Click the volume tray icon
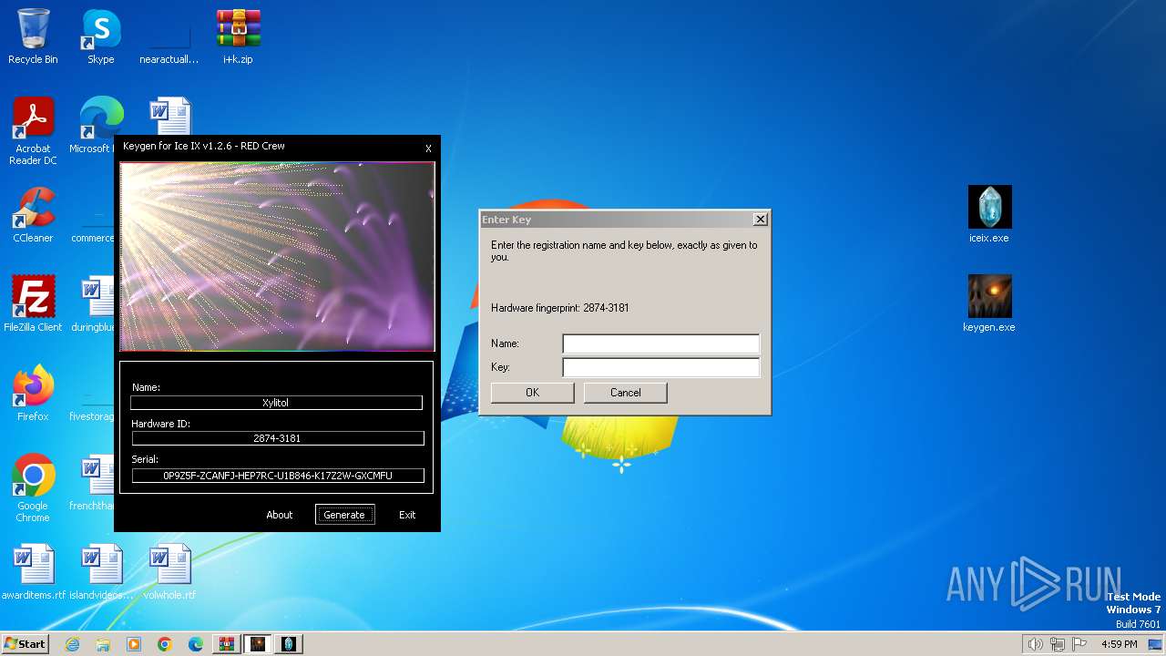The image size is (1166, 656). point(1036,644)
